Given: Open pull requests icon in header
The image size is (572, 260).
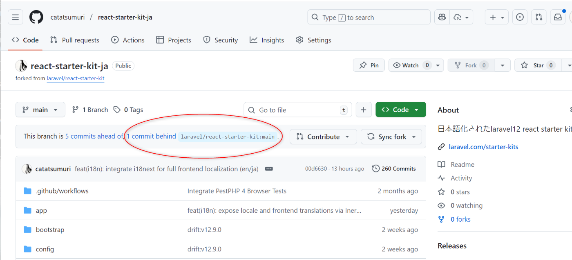Looking at the screenshot, I should 539,17.
